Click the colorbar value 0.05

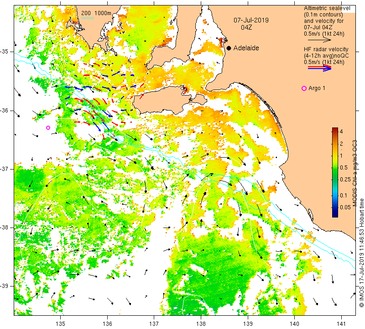[x=345, y=207]
